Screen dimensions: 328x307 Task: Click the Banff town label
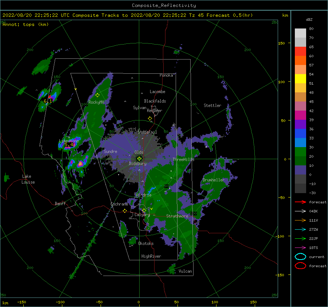tap(60, 203)
